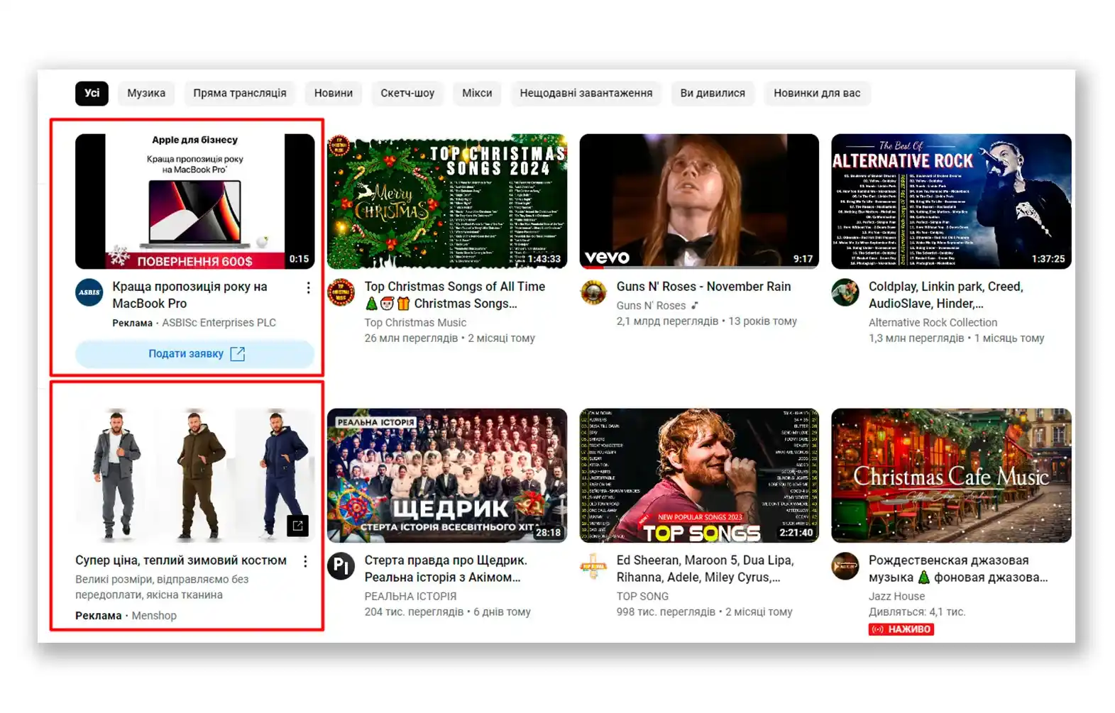
Task: Open November Rain video thumbnail
Action: [699, 201]
